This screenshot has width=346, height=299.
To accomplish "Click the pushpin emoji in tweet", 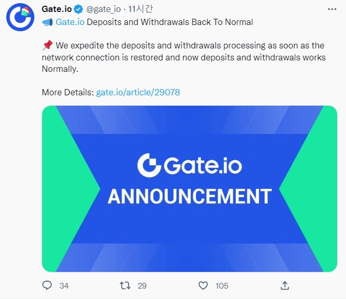I will pyautogui.click(x=47, y=46).
